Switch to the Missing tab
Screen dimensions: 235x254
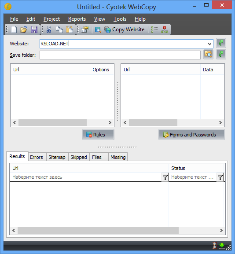click(118, 157)
